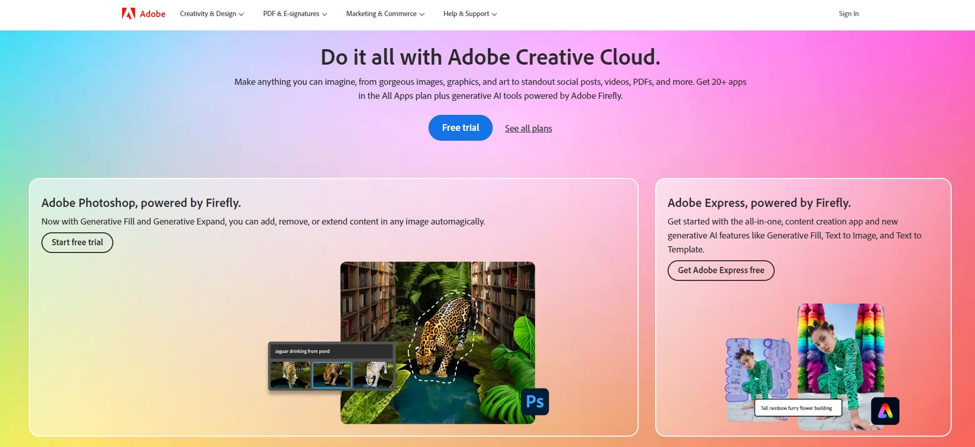
Task: Open the See all plans link
Action: click(x=528, y=128)
